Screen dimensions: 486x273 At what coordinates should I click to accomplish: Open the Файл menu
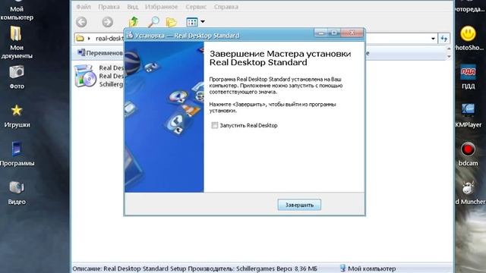[x=84, y=7]
